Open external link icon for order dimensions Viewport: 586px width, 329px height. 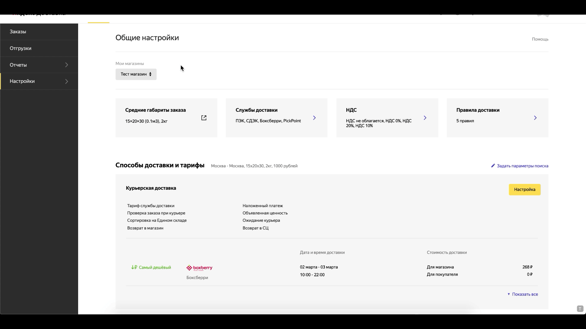click(x=204, y=118)
